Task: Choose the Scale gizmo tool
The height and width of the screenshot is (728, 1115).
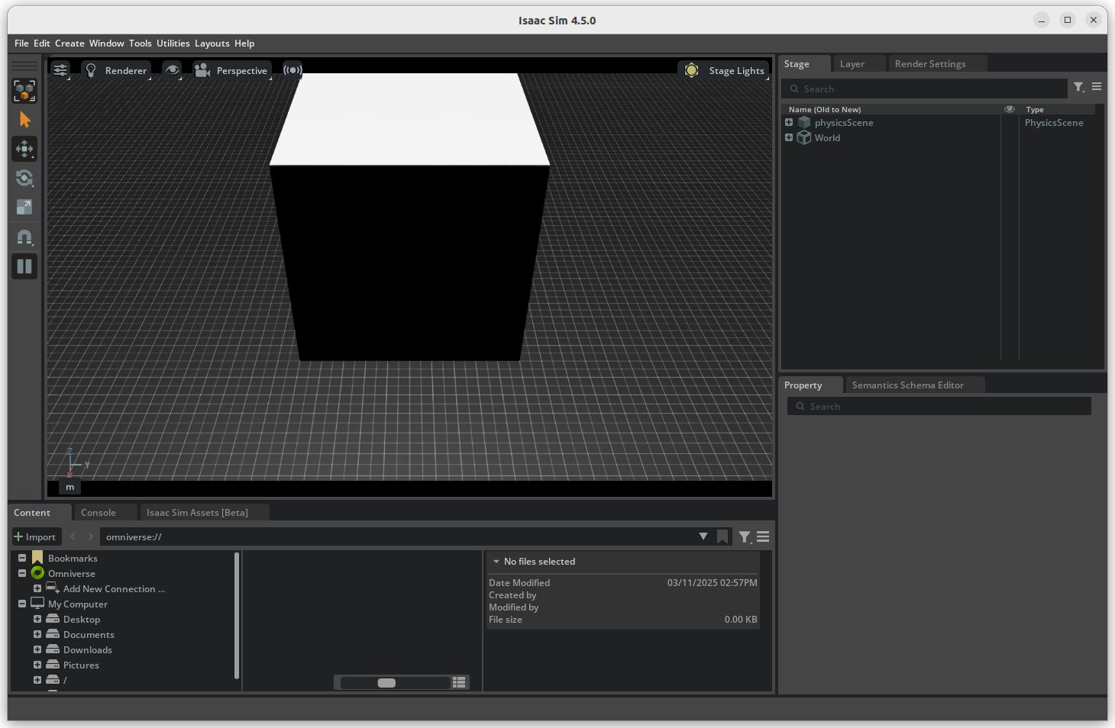Action: click(24, 207)
